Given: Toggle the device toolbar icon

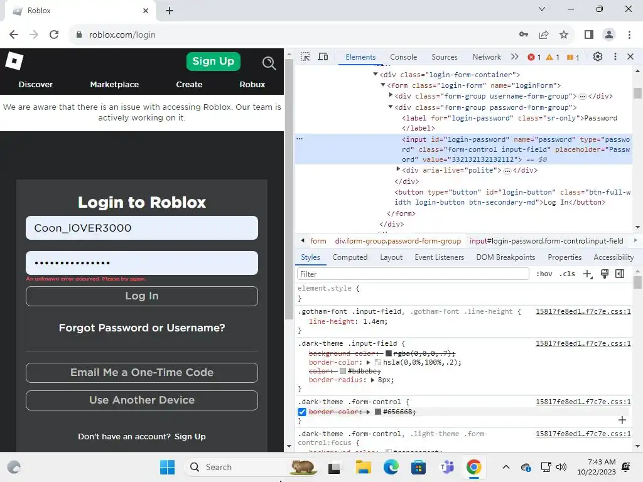Looking at the screenshot, I should coord(323,56).
